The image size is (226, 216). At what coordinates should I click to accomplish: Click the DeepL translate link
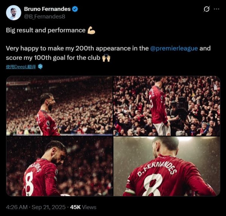pyautogui.click(x=21, y=67)
